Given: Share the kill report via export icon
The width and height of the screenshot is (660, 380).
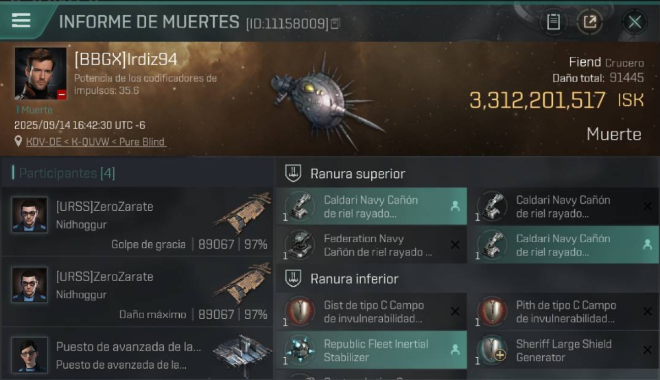Looking at the screenshot, I should (589, 22).
